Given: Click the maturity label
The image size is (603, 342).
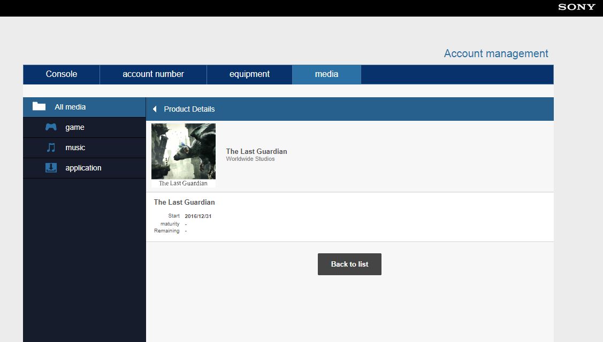Looking at the screenshot, I should click(170, 224).
